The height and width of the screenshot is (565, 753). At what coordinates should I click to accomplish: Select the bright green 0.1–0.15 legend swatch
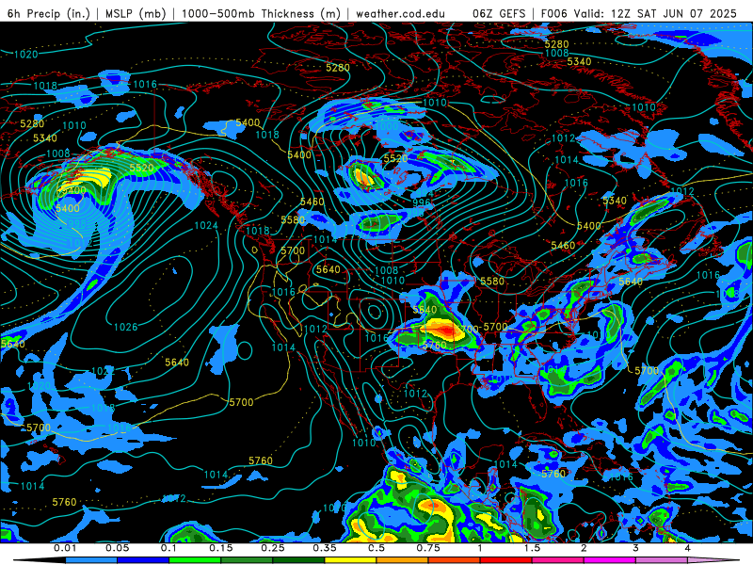coord(195,560)
